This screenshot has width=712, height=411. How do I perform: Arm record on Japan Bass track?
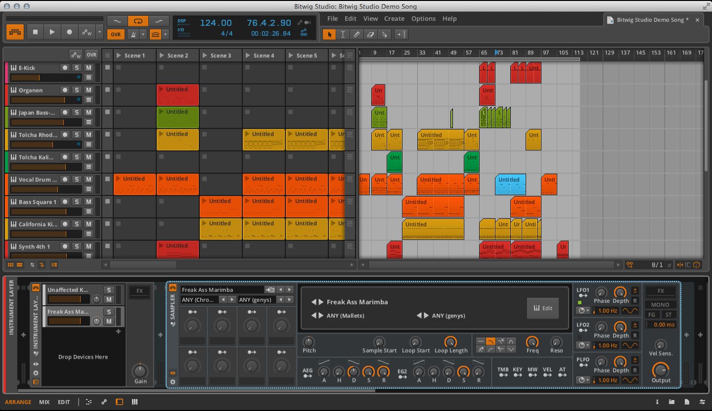coord(65,112)
